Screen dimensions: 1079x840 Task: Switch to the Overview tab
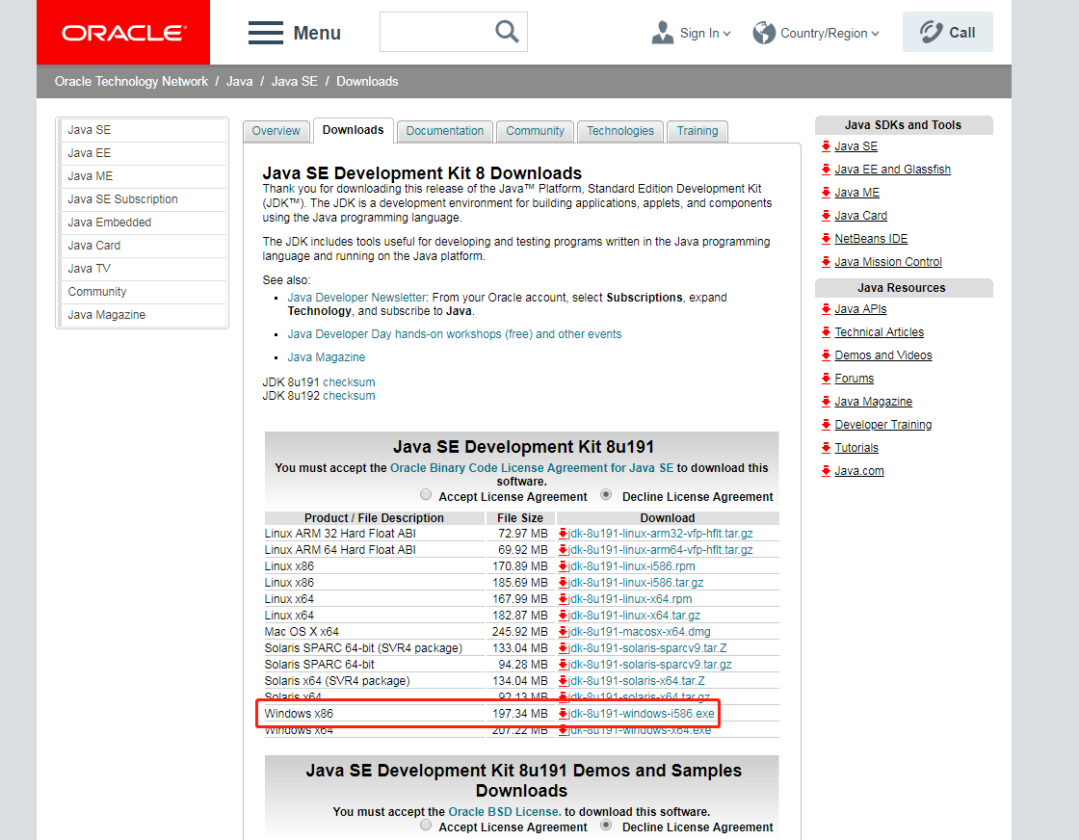click(x=276, y=131)
